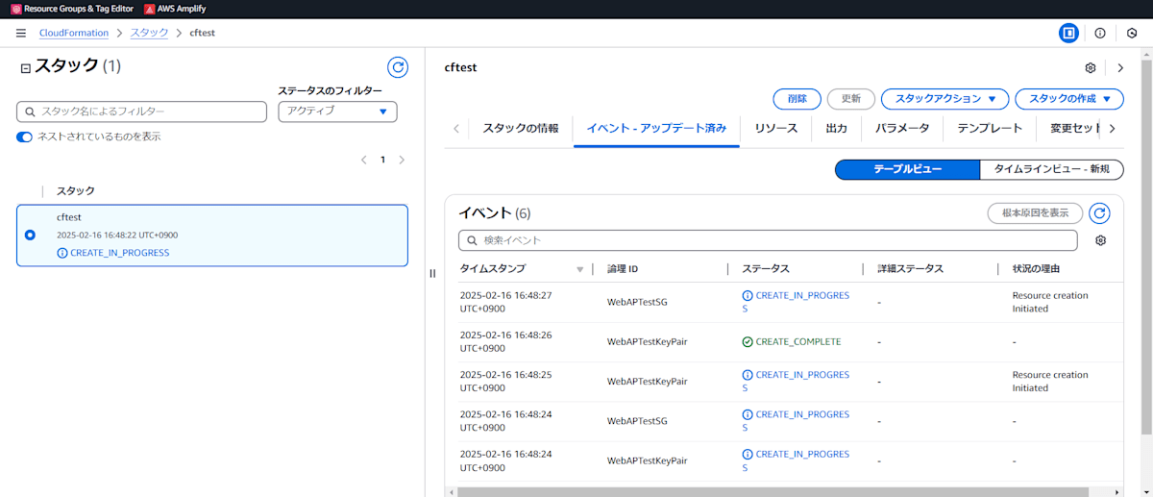Click 根本原因を表示 button
This screenshot has height=497, width=1153.
click(1035, 213)
